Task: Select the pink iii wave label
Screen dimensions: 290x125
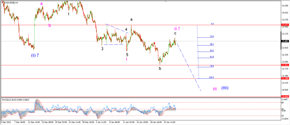Action: pos(215,89)
